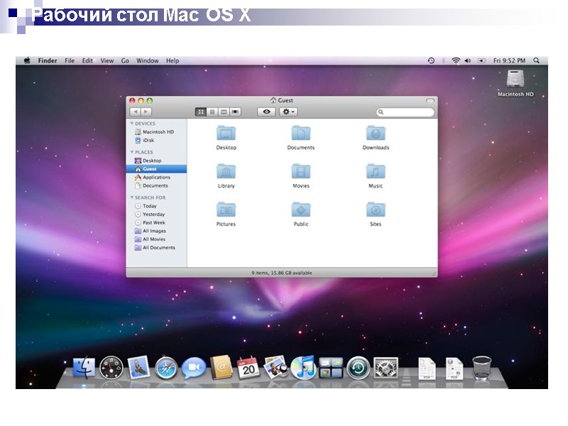Viewport: 568px width, 426px height.
Task: Open the Action gear dropdown menu
Action: pos(287,111)
